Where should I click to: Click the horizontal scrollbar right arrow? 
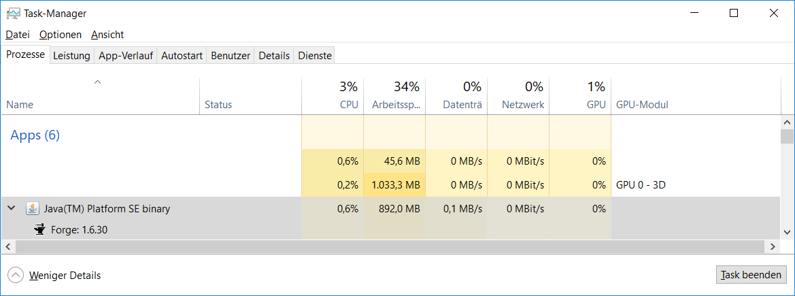pos(772,246)
